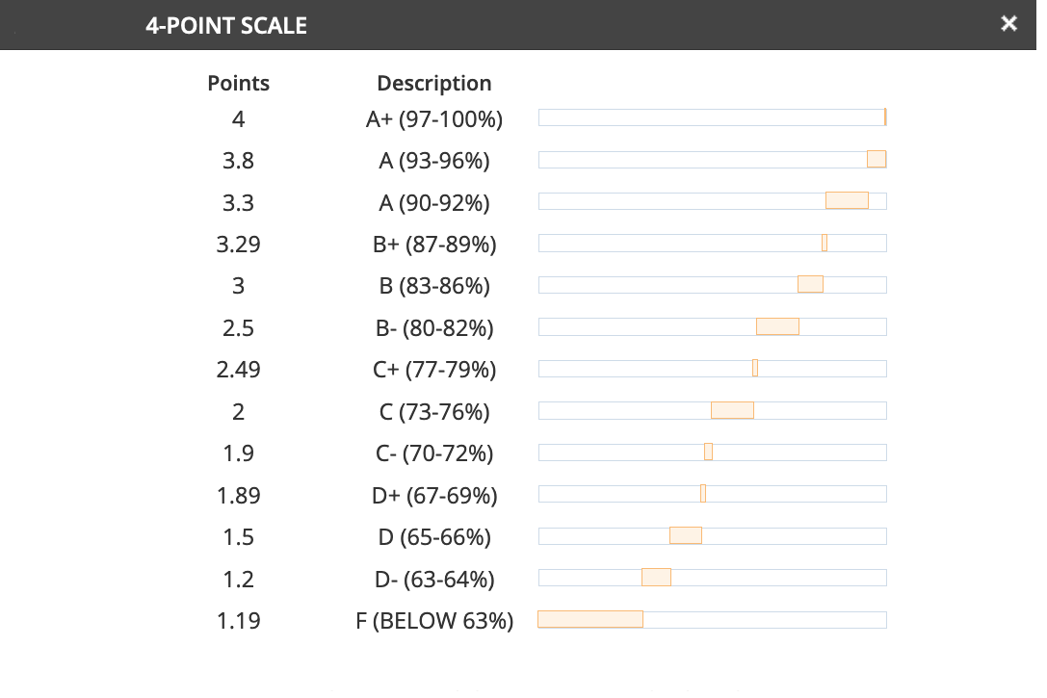The image size is (1047, 698).
Task: Click the C- (70-72%) range bar
Action: coord(712,452)
